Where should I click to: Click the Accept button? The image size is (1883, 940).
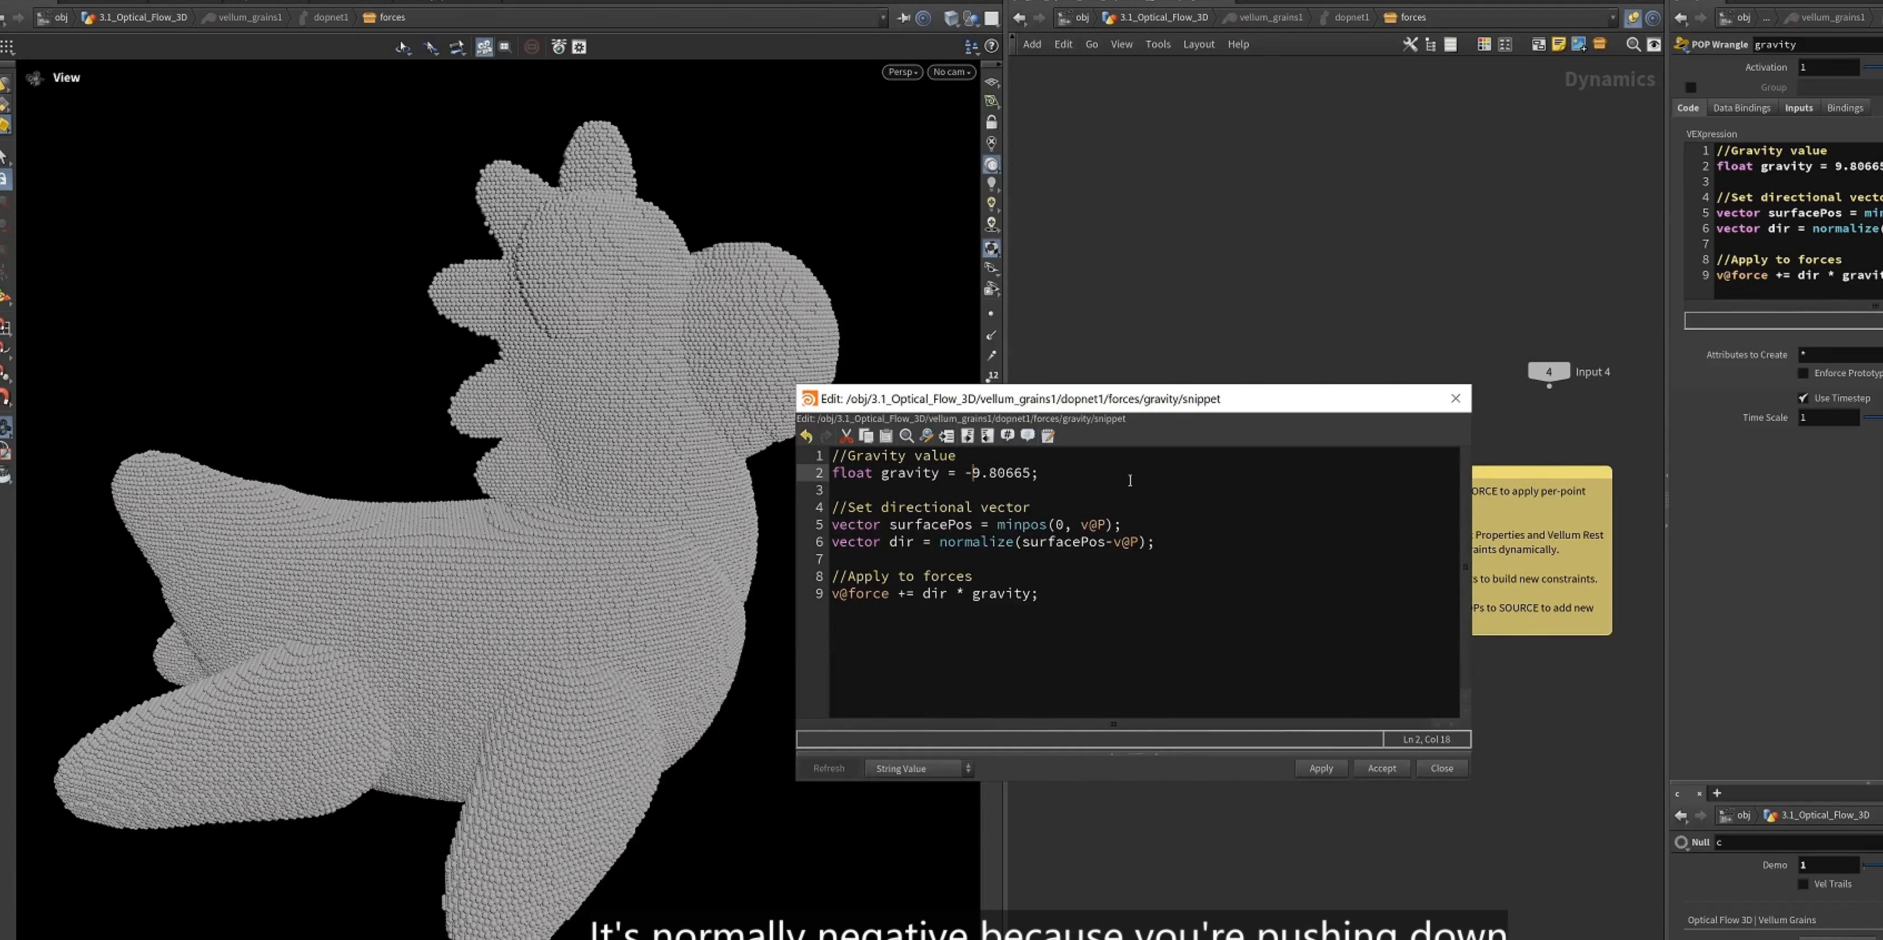tap(1382, 768)
